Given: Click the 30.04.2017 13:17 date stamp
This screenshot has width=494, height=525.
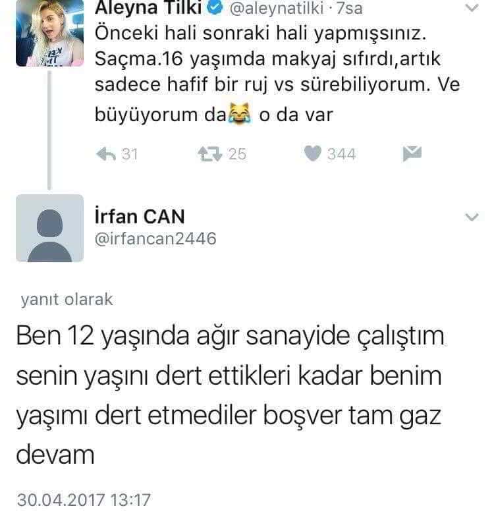Looking at the screenshot, I should point(84,499).
